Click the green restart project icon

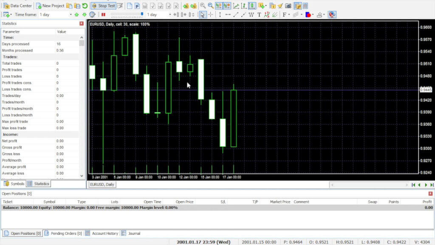tap(85, 6)
